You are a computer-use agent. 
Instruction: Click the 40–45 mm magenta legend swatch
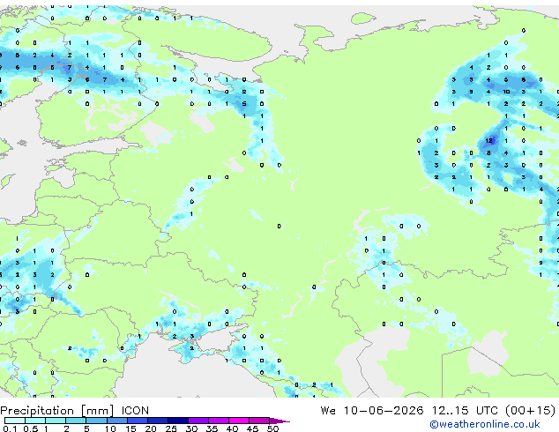(x=239, y=421)
